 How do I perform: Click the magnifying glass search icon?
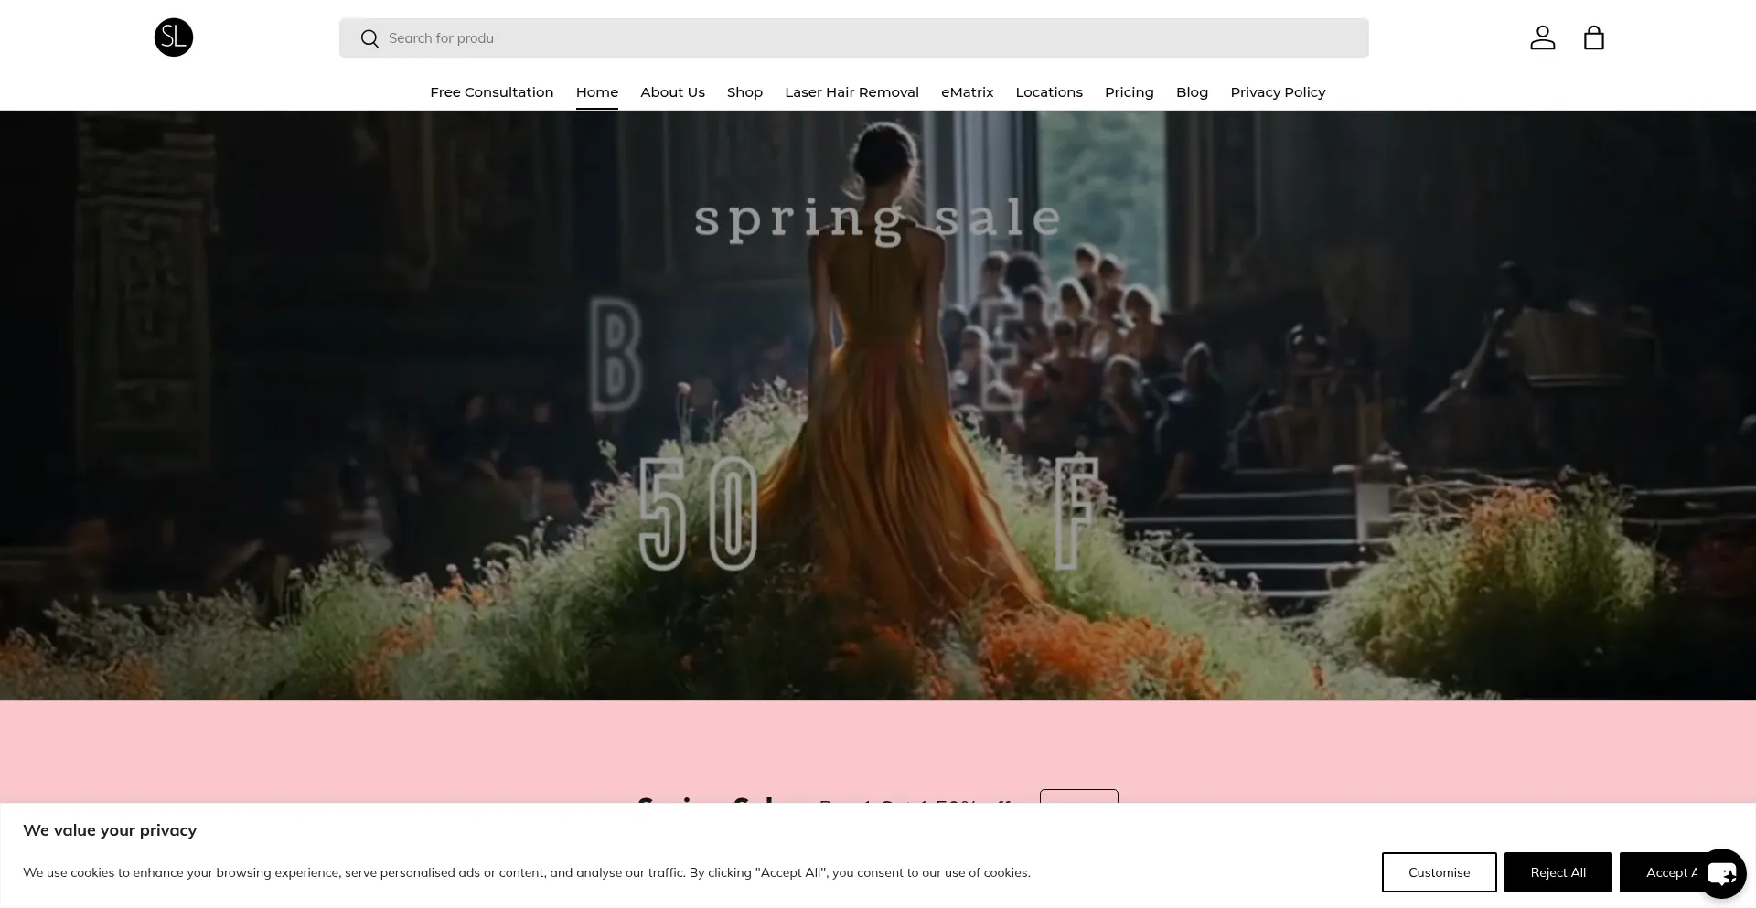pos(369,38)
